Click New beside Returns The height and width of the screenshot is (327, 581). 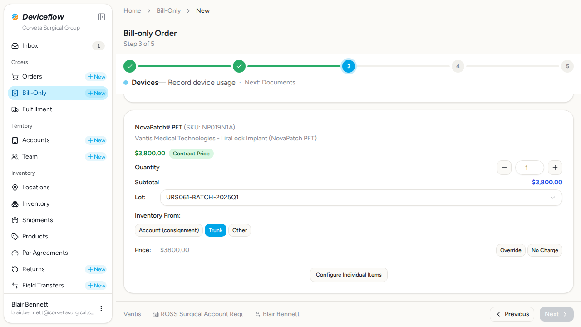(x=96, y=269)
